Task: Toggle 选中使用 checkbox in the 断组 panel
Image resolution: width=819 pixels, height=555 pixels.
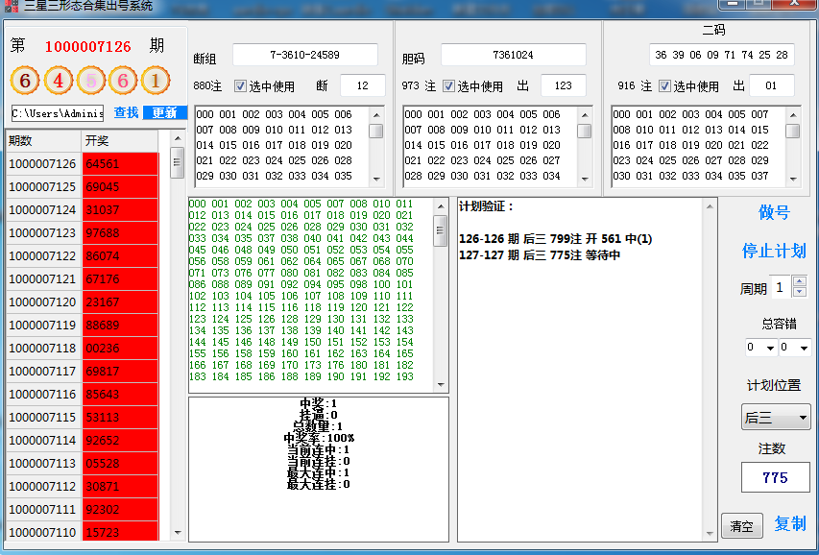Action: [x=241, y=86]
